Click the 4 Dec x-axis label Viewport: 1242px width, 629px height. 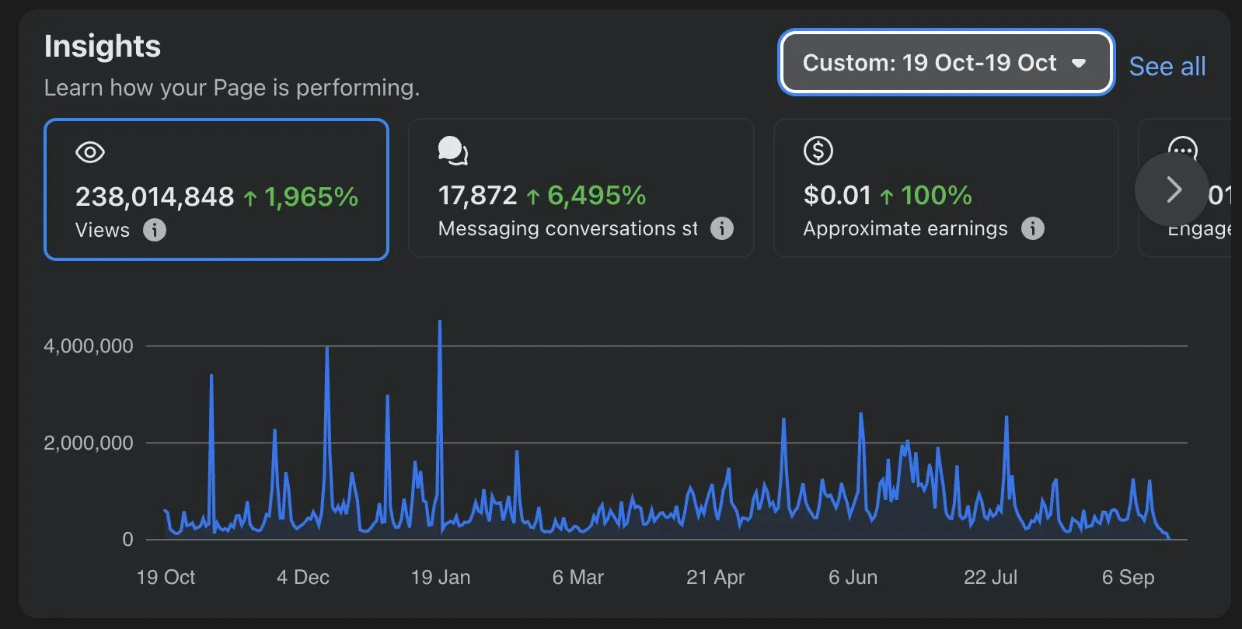(x=303, y=577)
